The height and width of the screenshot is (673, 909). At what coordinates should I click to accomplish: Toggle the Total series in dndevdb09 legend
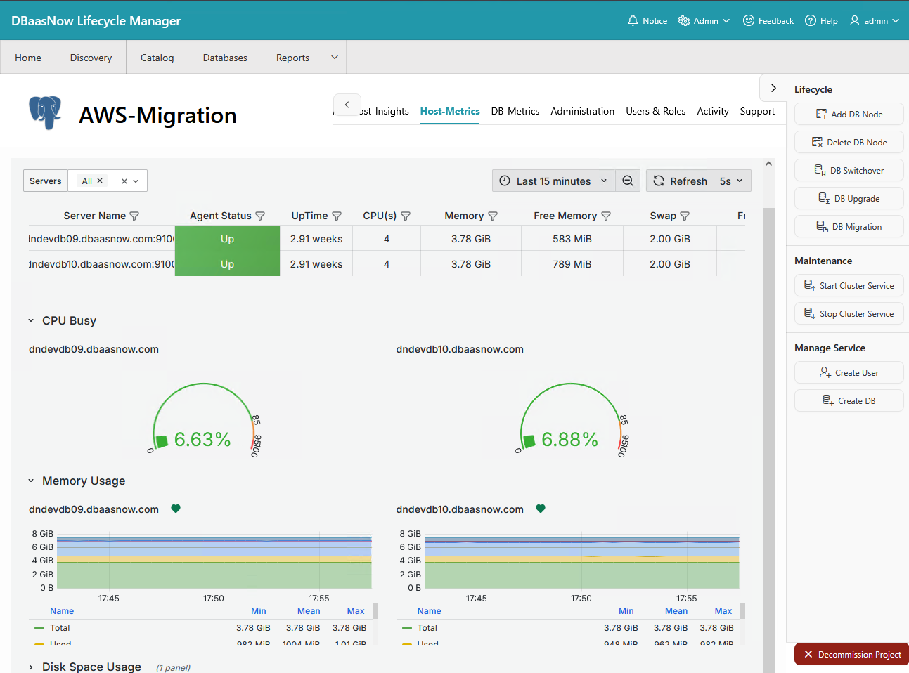60,628
